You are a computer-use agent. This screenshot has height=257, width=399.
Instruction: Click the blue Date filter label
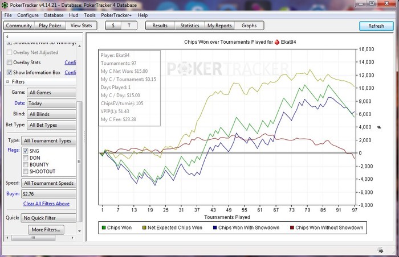pyautogui.click(x=19, y=103)
